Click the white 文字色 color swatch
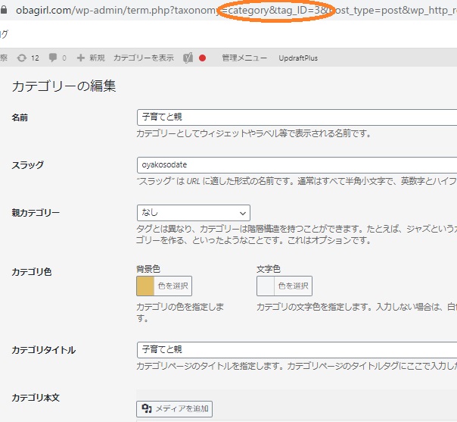The height and width of the screenshot is (422, 457). pos(266,286)
